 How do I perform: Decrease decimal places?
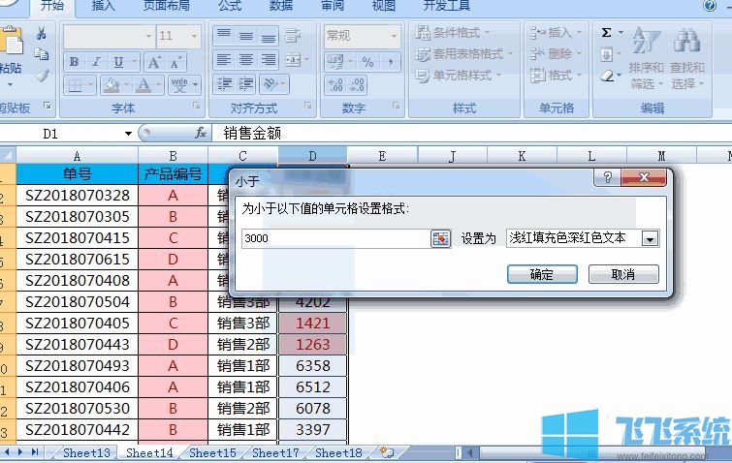coord(357,85)
